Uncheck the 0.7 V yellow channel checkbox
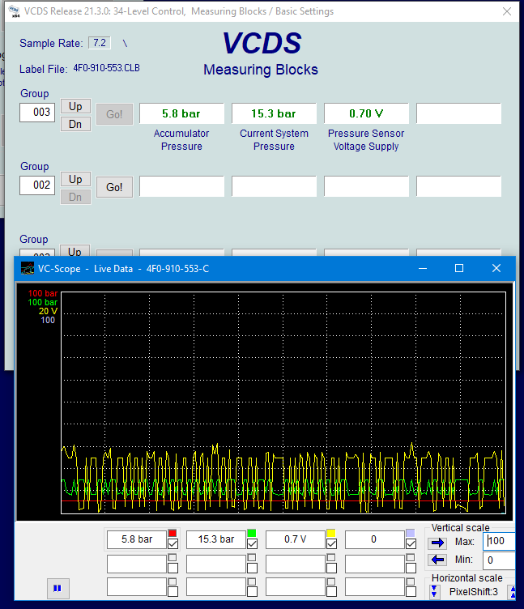Image resolution: width=524 pixels, height=609 pixels. tap(331, 543)
